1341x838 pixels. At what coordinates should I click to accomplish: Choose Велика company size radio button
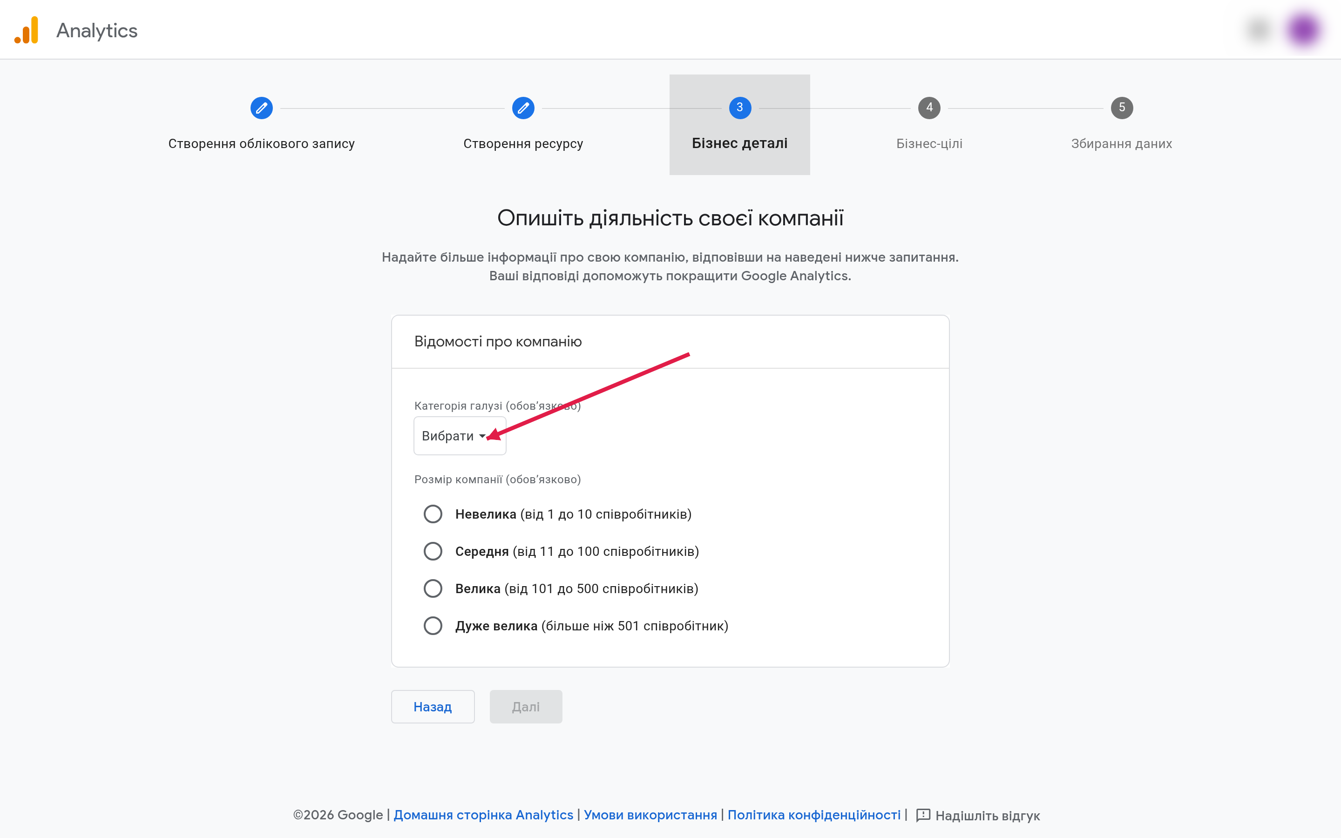[x=433, y=588]
